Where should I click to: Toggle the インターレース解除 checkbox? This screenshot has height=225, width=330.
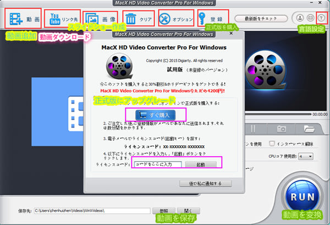click(272, 144)
